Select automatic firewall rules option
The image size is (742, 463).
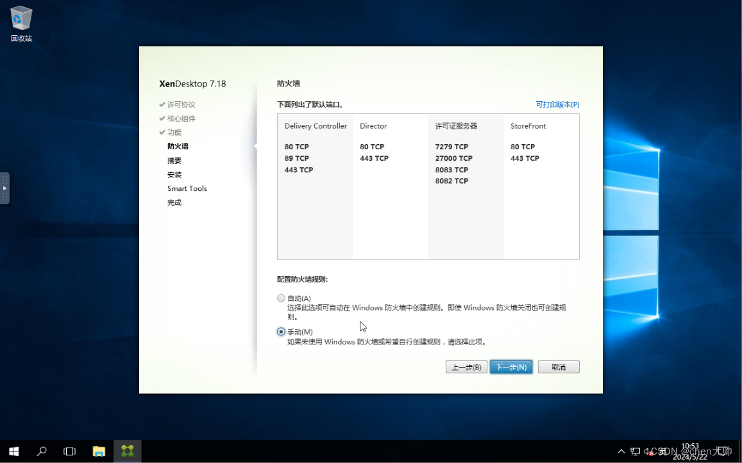click(281, 298)
